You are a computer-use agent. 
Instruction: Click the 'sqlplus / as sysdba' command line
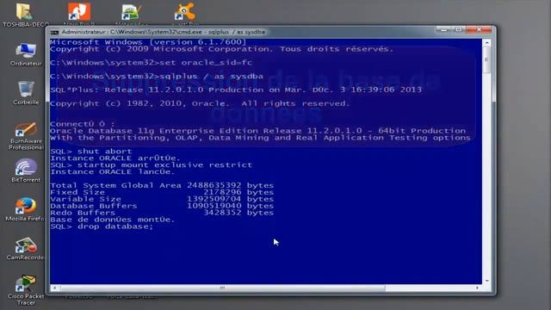click(x=157, y=77)
